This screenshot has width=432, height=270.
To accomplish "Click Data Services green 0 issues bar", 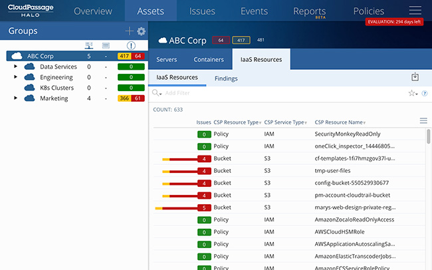I will pos(131,67).
